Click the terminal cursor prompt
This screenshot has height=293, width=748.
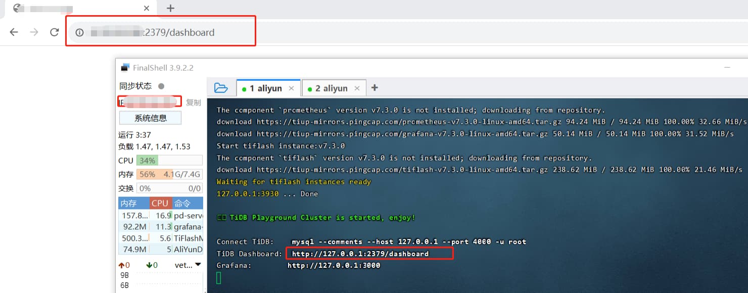219,278
